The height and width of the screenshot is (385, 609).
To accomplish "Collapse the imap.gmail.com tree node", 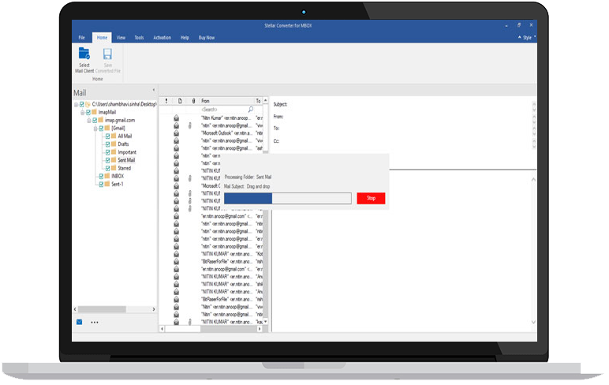I will click(x=88, y=120).
